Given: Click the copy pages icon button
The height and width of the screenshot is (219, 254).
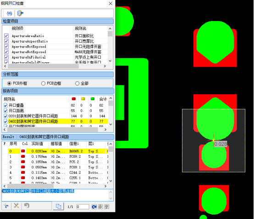Looking at the screenshot, I should tap(59, 206).
